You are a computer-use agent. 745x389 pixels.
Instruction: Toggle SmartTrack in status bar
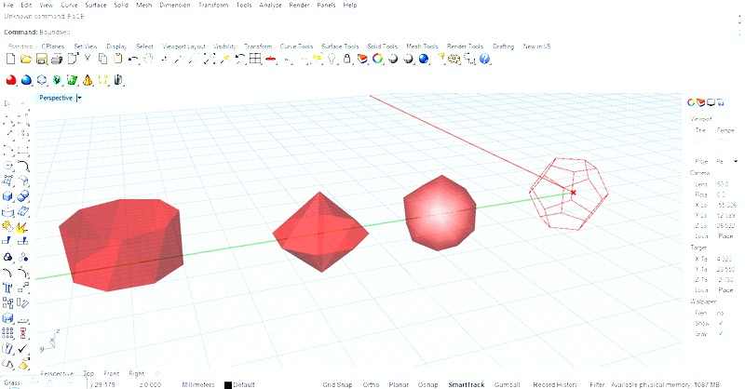click(x=467, y=384)
